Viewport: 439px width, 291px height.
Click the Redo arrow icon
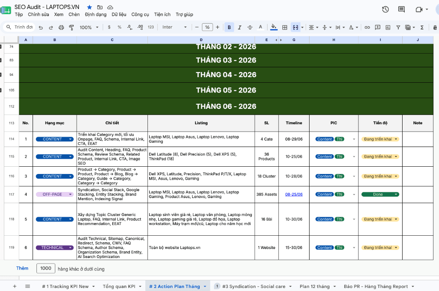click(x=51, y=27)
